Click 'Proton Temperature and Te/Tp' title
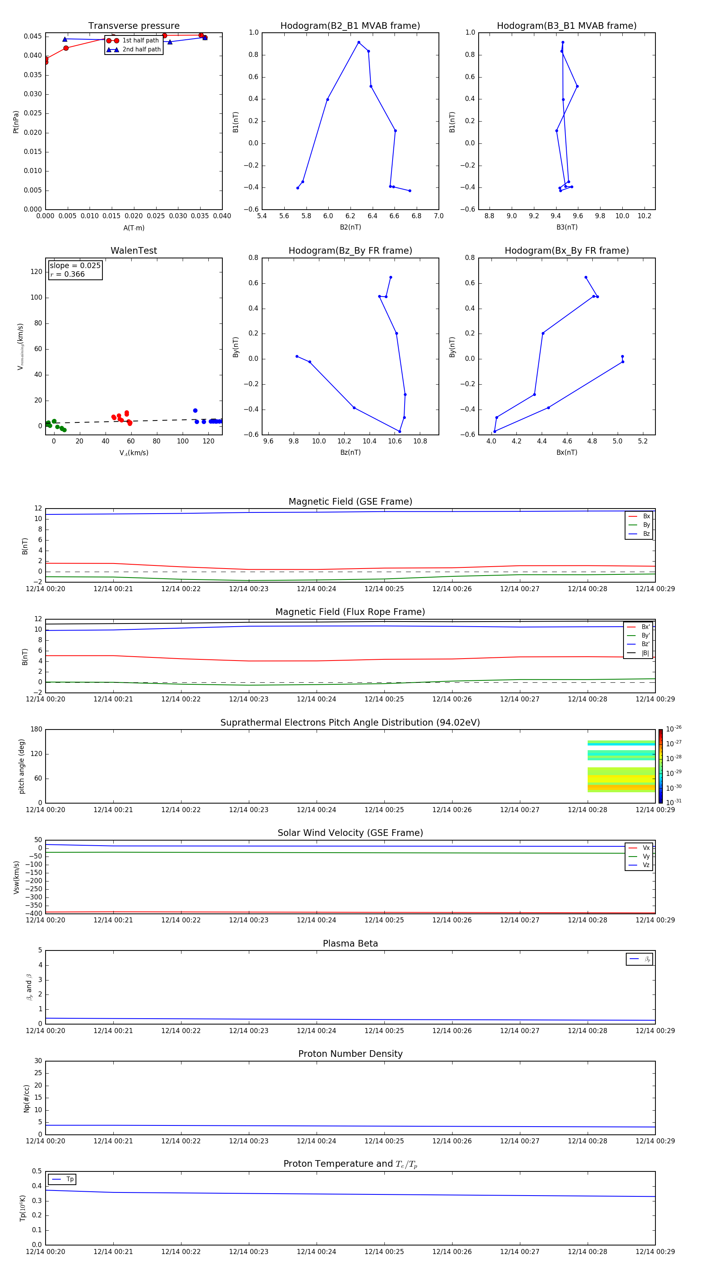The image size is (701, 1286). (350, 1164)
